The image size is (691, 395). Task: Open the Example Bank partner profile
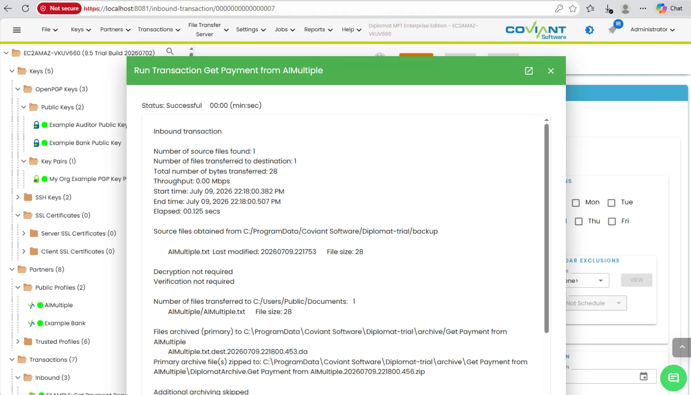pyautogui.click(x=65, y=323)
